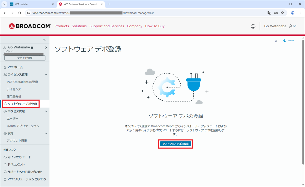Click the 設定 gear icon
This screenshot has height=187, width=305.
pyautogui.click(x=5, y=133)
